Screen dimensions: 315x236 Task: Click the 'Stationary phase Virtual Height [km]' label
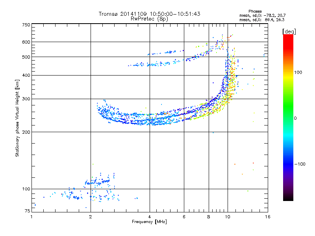tap(17, 118)
